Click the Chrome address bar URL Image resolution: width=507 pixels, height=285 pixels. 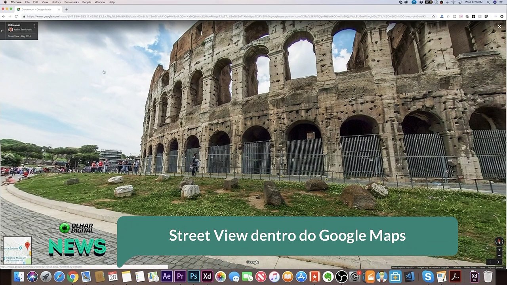(x=228, y=16)
